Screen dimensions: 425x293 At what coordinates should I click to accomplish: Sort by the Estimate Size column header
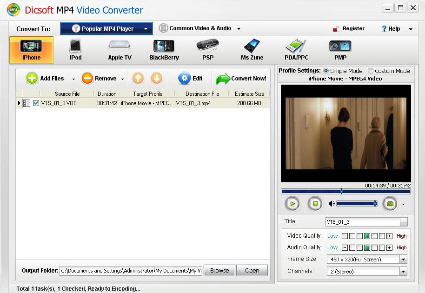(x=249, y=94)
